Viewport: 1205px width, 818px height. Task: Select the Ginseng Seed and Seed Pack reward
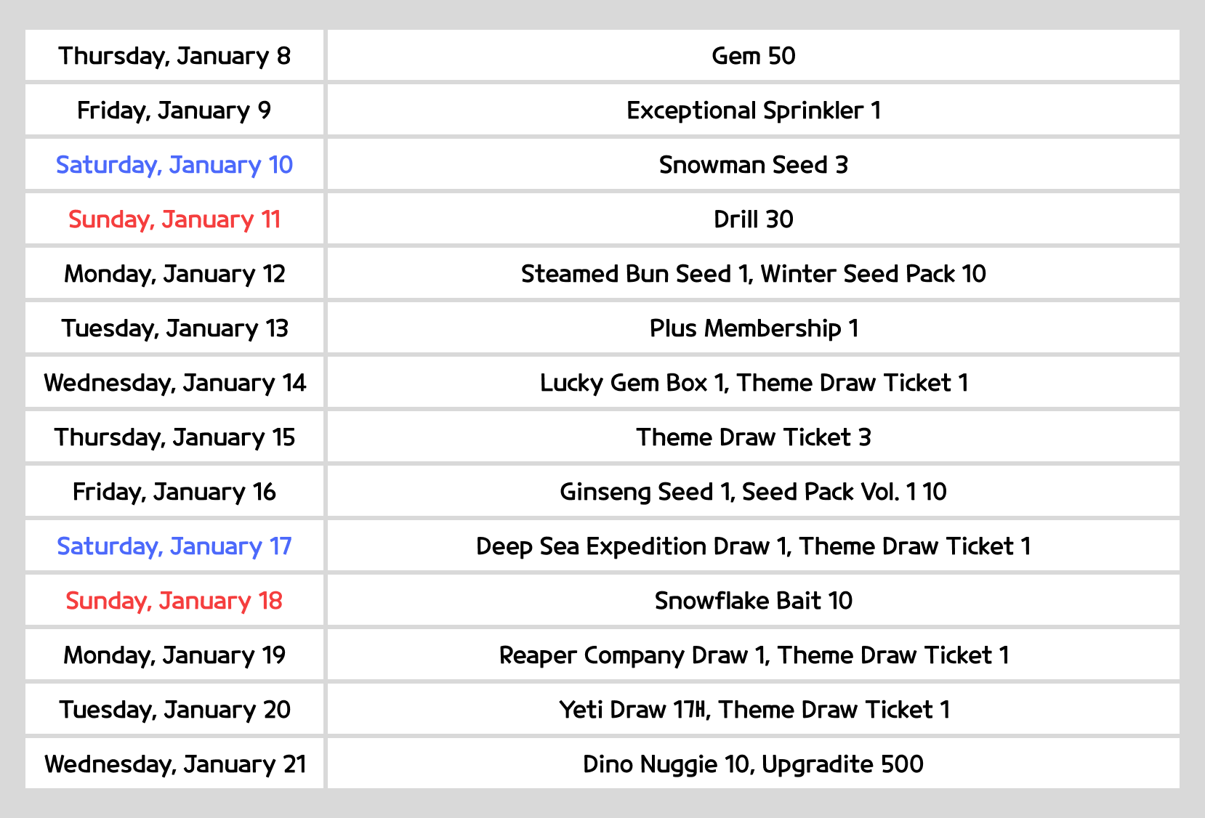(x=753, y=492)
